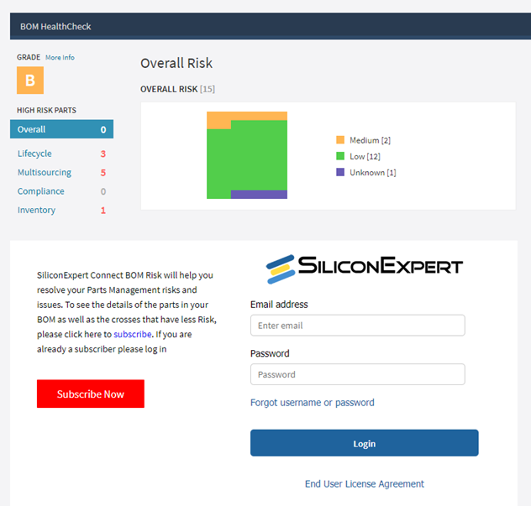Image resolution: width=531 pixels, height=506 pixels.
Task: Click the red Subscribe Now button
Action: point(91,394)
